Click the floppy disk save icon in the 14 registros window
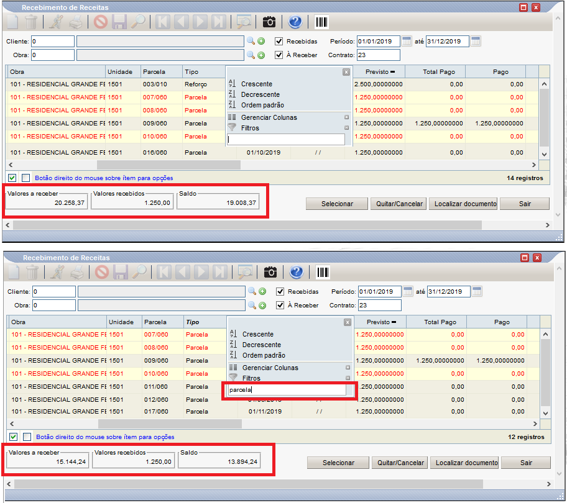Image resolution: width=567 pixels, height=503 pixels. (119, 22)
